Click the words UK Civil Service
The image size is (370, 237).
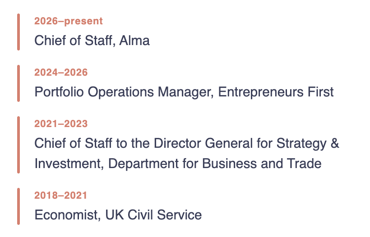tap(153, 215)
